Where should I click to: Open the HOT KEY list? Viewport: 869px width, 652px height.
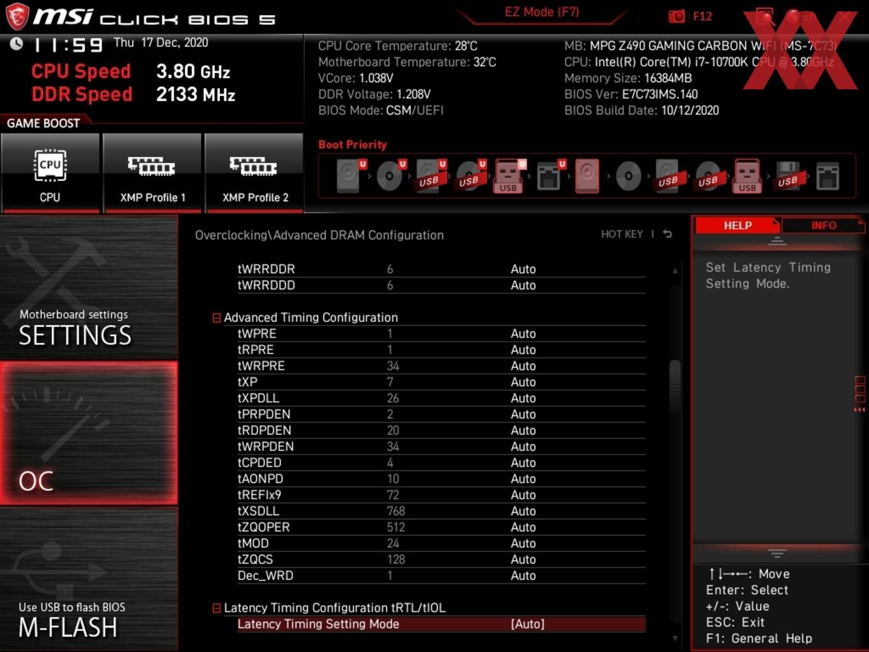click(622, 234)
